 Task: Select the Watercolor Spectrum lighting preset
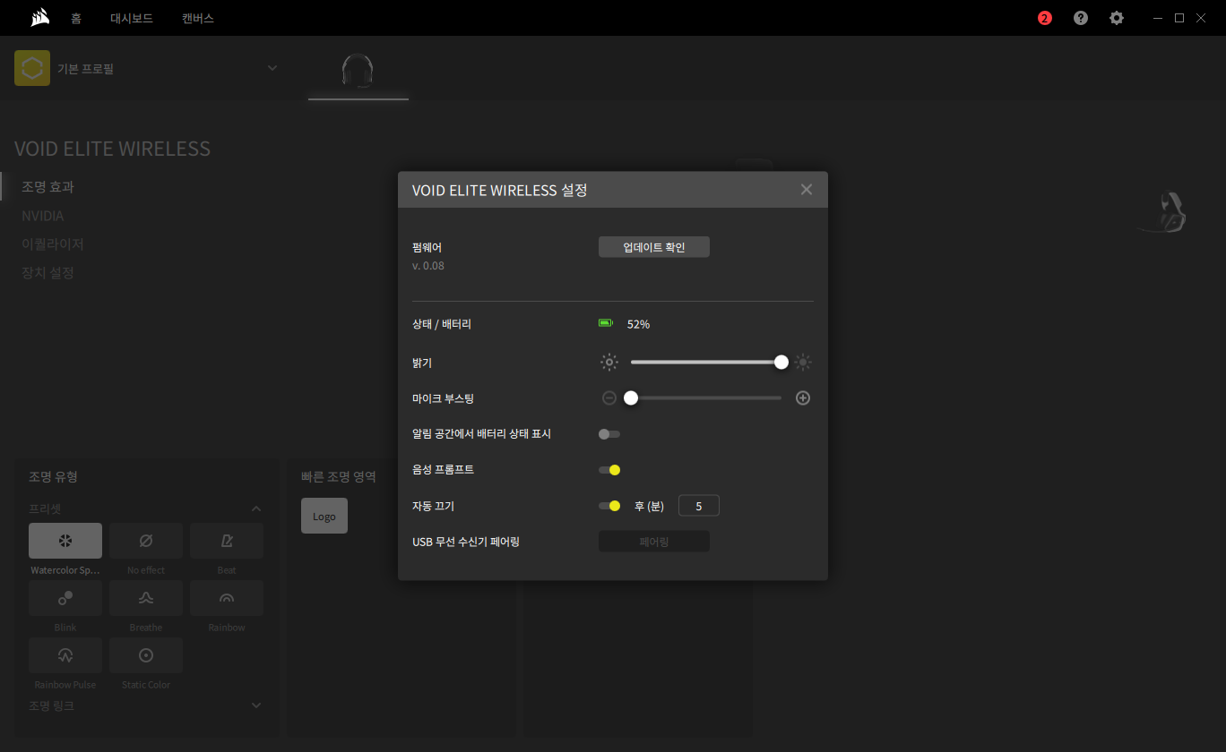click(65, 541)
